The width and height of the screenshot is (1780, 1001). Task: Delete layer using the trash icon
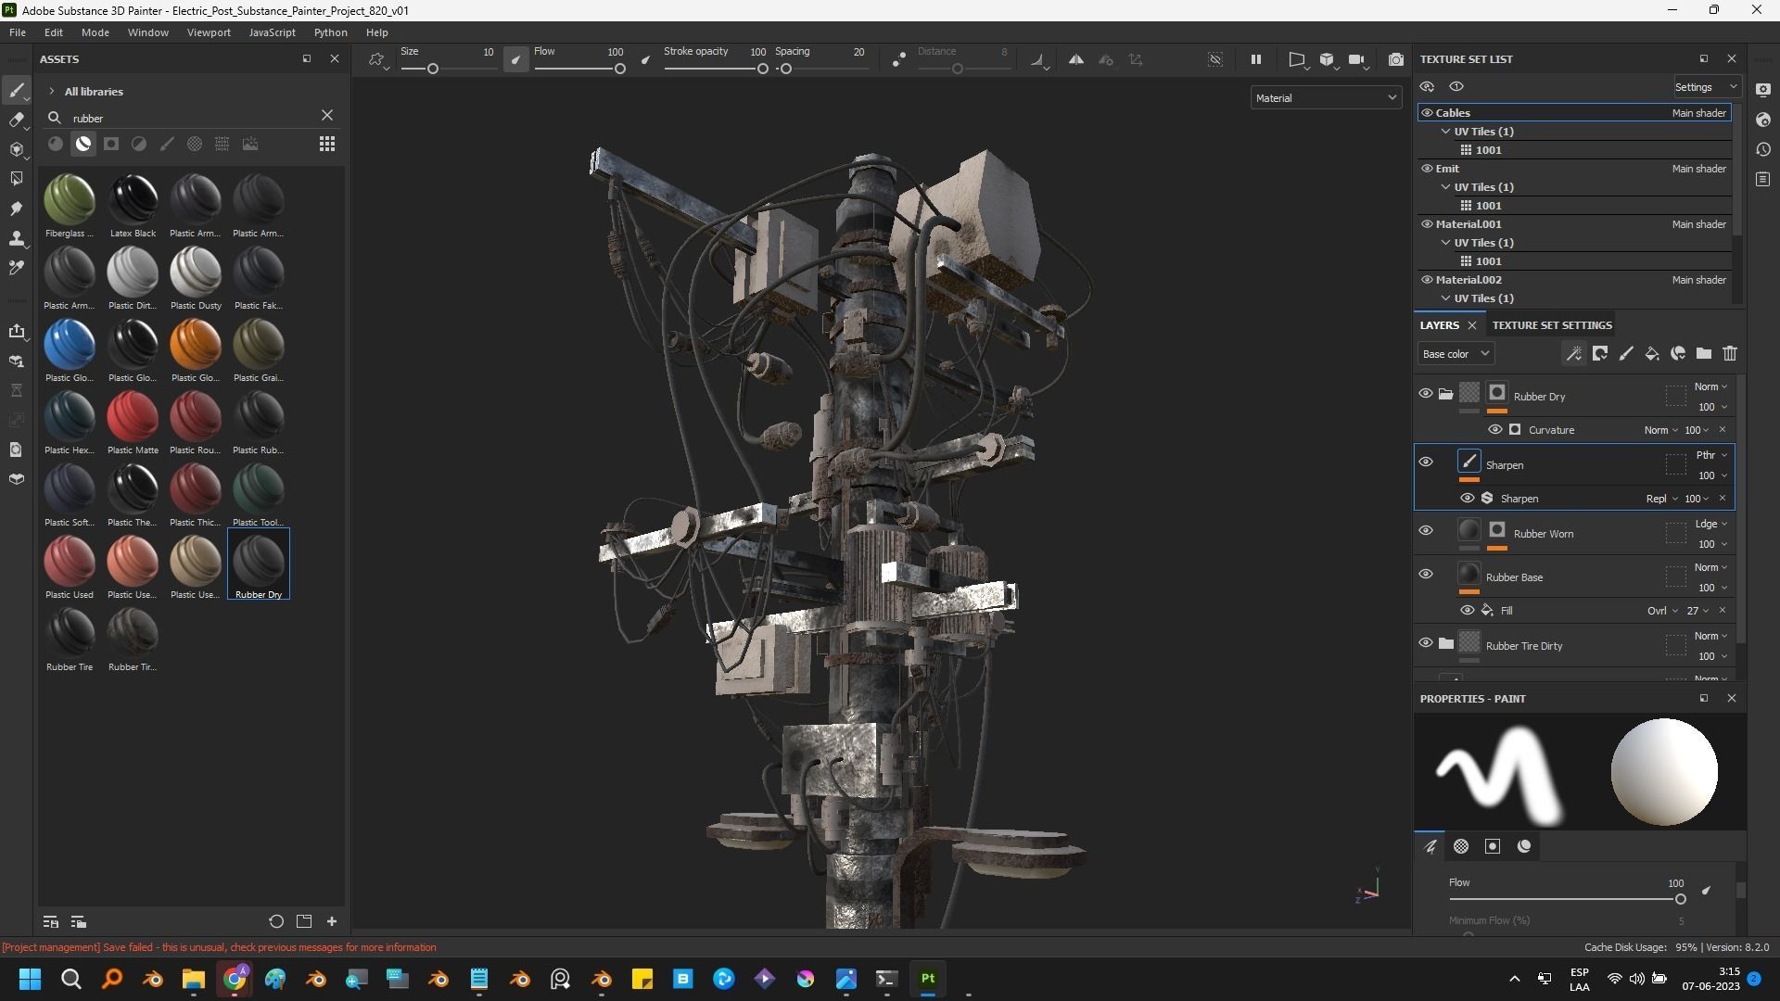(x=1730, y=353)
